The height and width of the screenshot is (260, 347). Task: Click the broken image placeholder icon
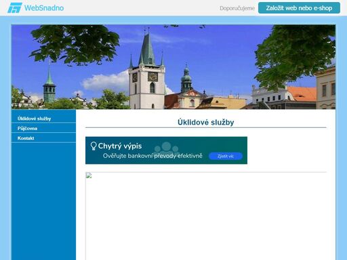tap(89, 175)
